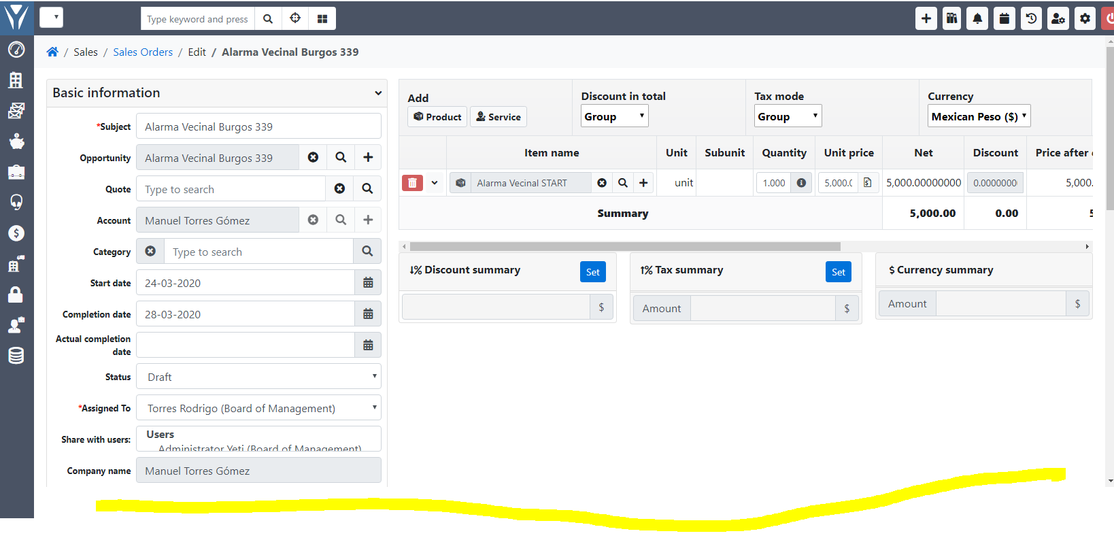Open Start date calendar picker
Screen dimensions: 1114x540
coord(368,282)
